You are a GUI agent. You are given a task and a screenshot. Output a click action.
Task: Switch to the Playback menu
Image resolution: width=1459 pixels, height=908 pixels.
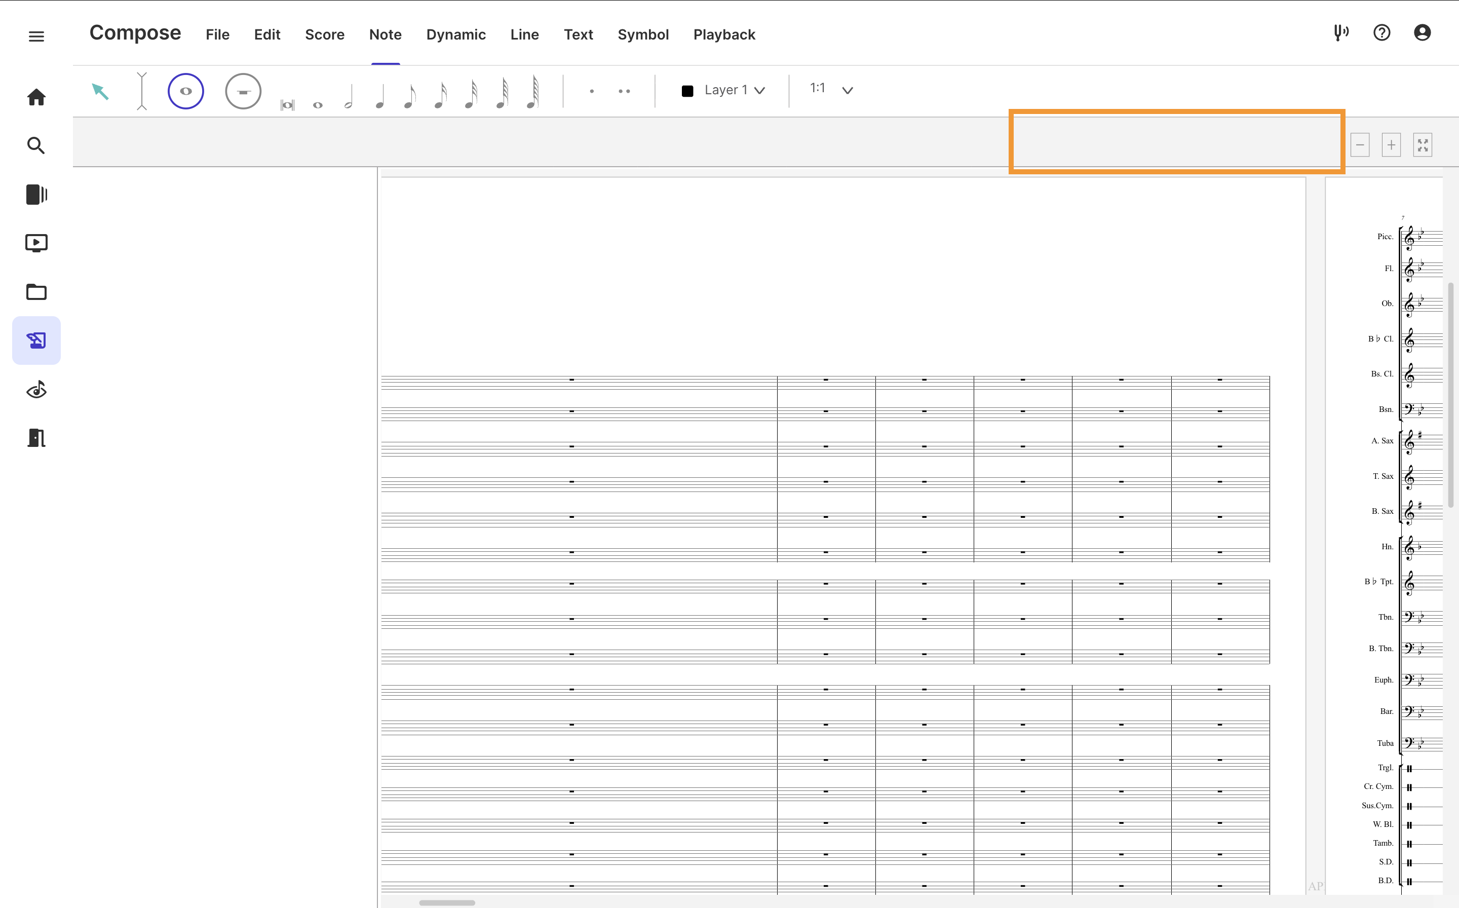(724, 35)
